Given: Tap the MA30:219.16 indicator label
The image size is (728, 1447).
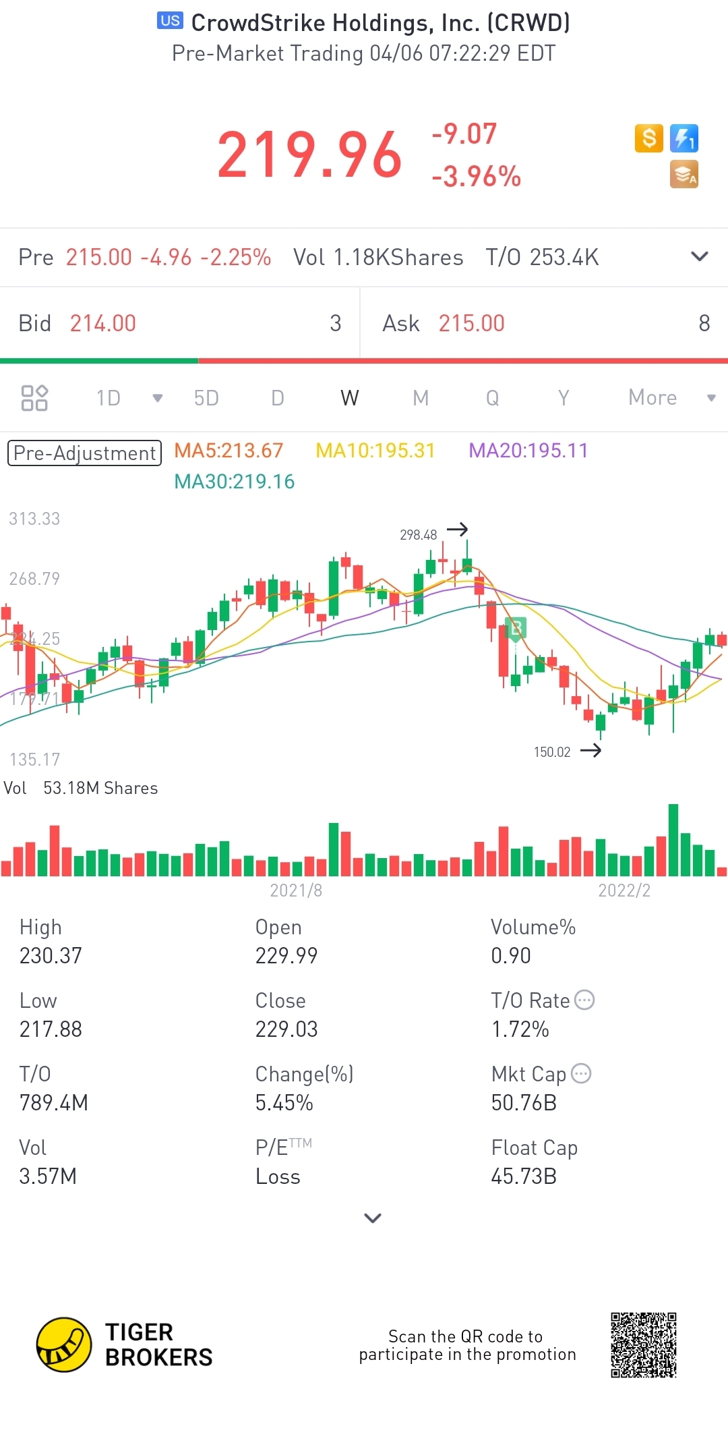Looking at the screenshot, I should coord(234,482).
